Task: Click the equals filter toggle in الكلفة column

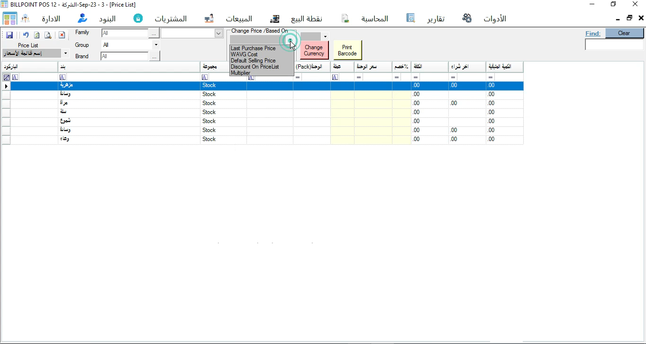Action: [x=415, y=77]
